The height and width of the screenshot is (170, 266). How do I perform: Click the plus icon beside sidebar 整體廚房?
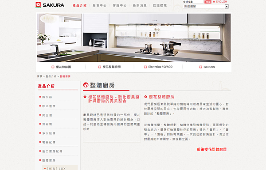pyautogui.click(x=40, y=160)
